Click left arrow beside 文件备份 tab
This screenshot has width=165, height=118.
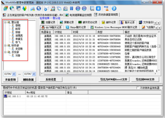pos(155,23)
